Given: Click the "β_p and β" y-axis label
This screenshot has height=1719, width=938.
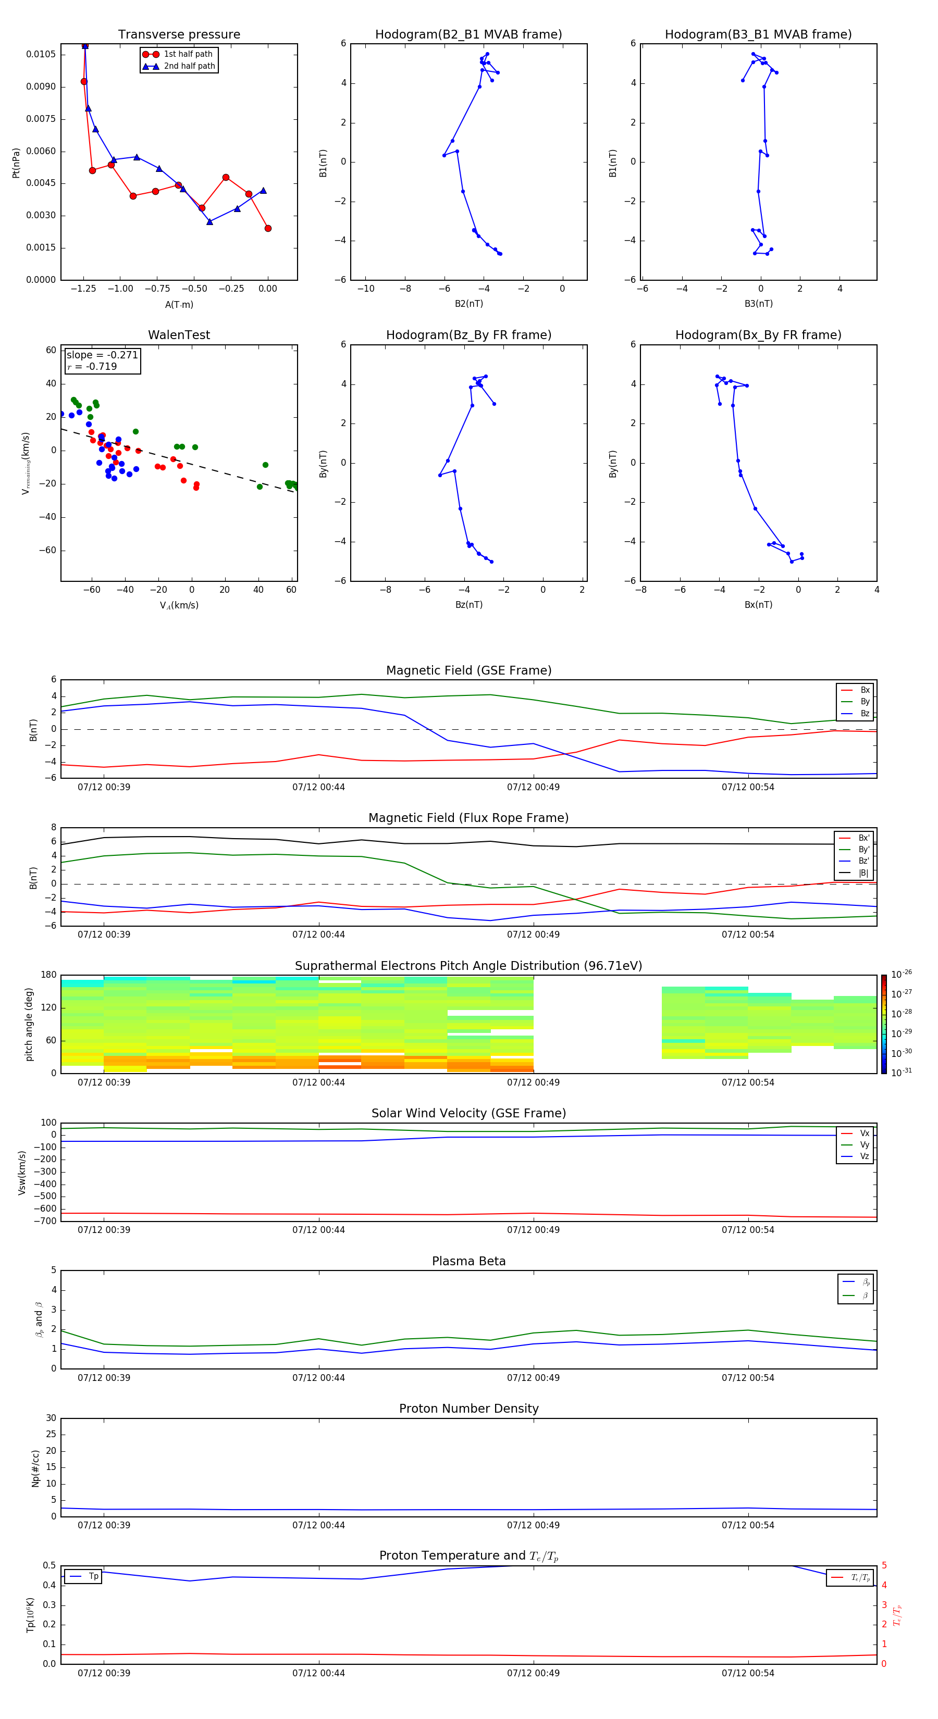Looking at the screenshot, I should pos(39,1319).
